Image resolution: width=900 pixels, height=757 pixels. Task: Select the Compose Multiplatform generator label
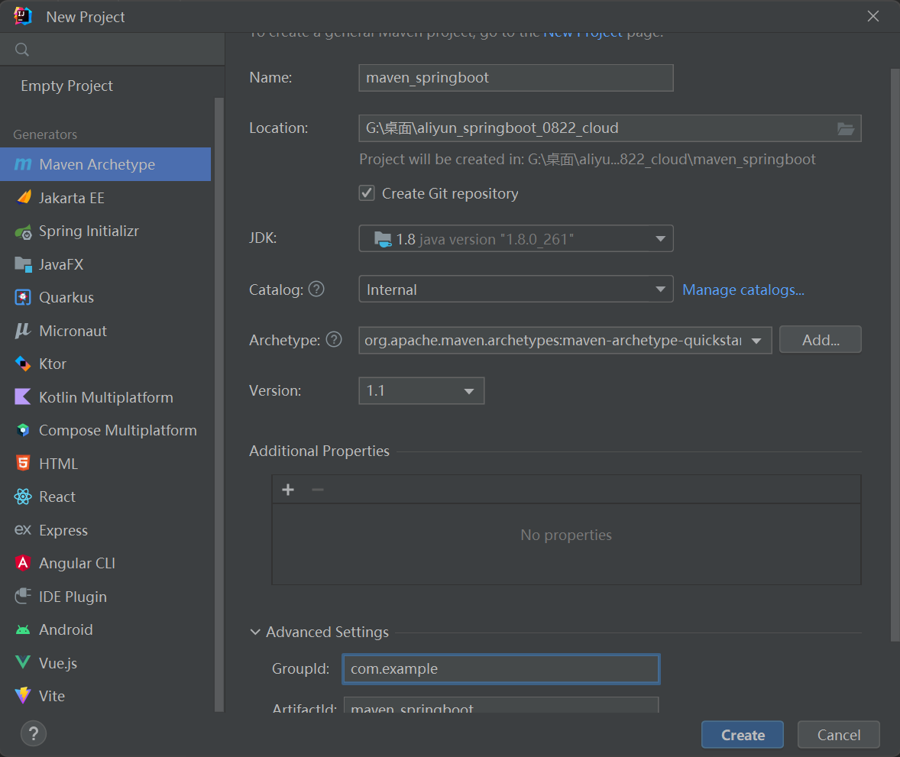(x=118, y=430)
